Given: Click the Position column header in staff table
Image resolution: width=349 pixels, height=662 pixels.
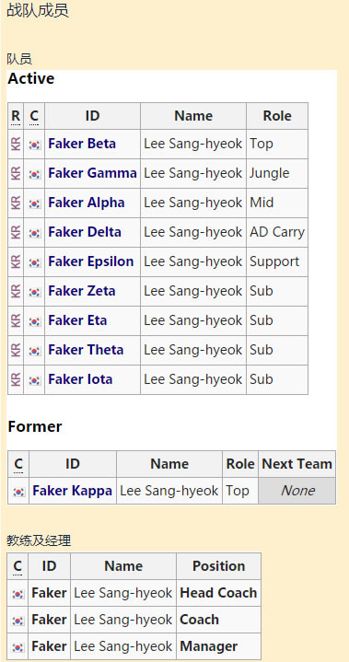Looking at the screenshot, I should 218,566.
